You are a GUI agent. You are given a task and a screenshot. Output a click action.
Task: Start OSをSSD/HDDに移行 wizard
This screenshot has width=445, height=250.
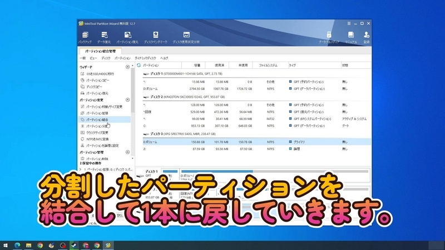click(97, 74)
